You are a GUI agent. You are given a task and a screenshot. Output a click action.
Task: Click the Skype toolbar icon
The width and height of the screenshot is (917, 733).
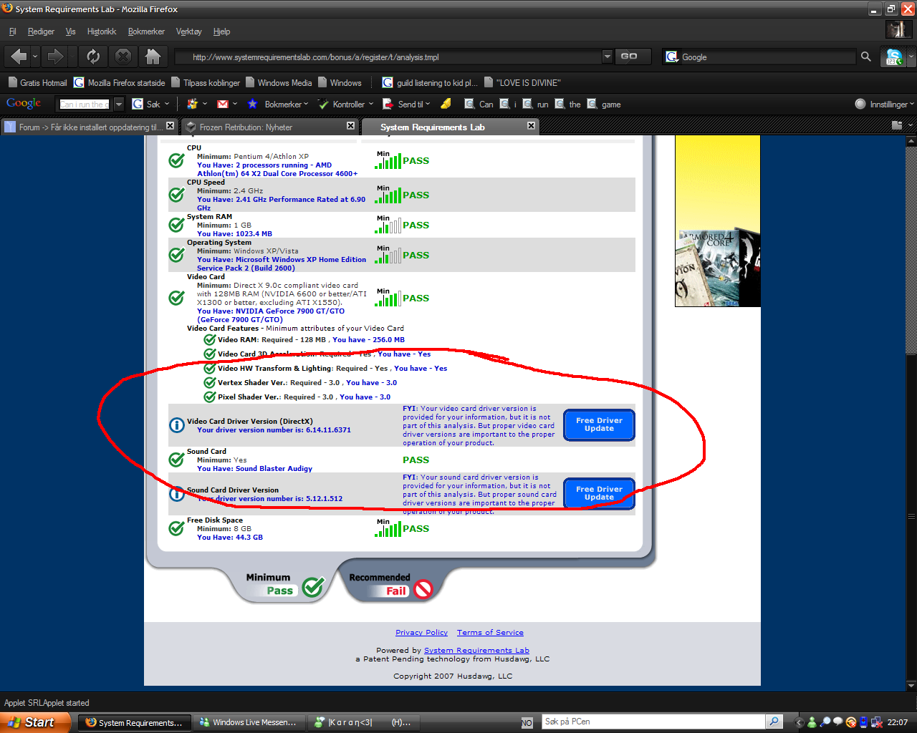894,57
